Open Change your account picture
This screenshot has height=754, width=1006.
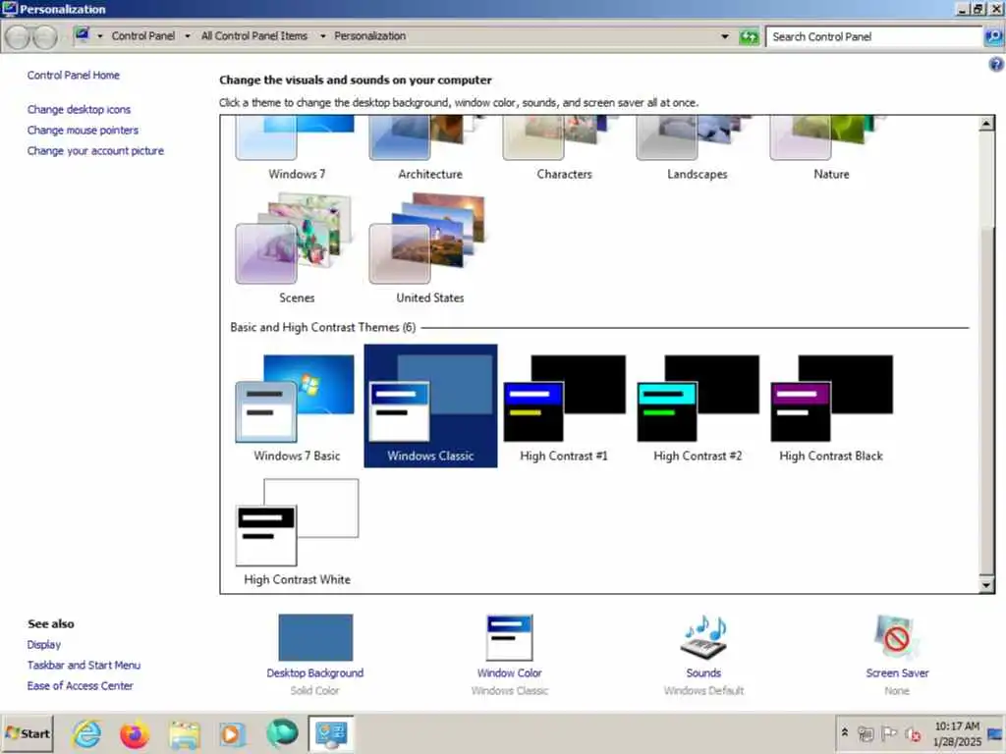pyautogui.click(x=95, y=150)
